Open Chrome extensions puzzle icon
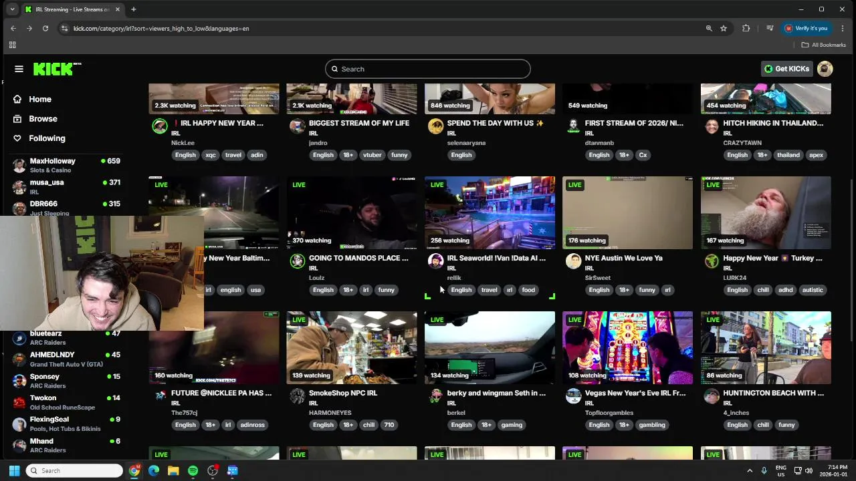The image size is (856, 481). pyautogui.click(x=746, y=28)
